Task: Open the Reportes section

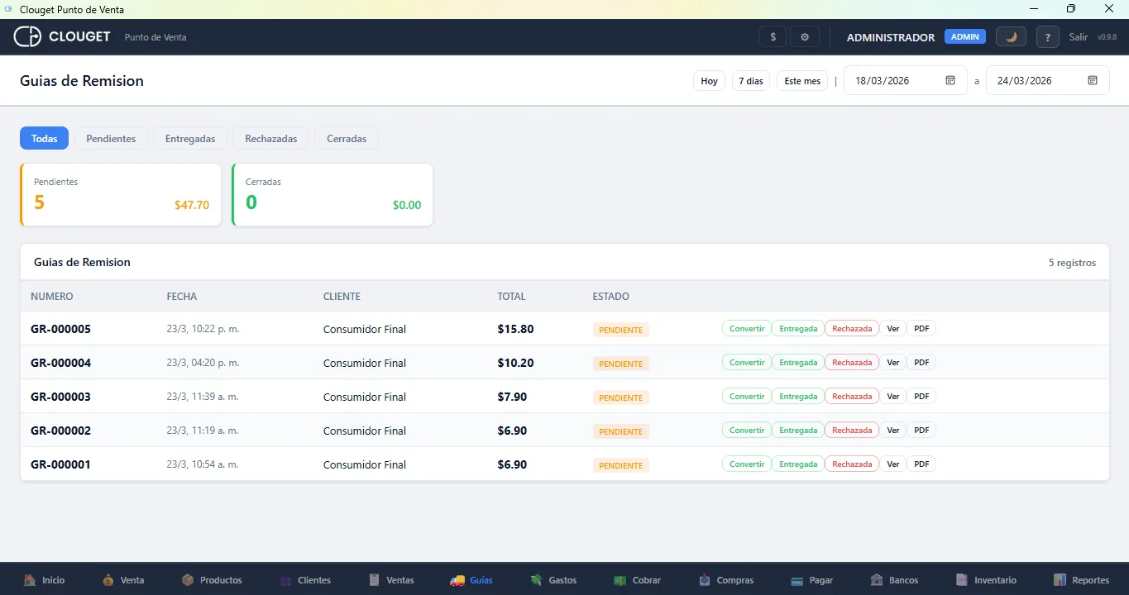Action: (x=1081, y=580)
